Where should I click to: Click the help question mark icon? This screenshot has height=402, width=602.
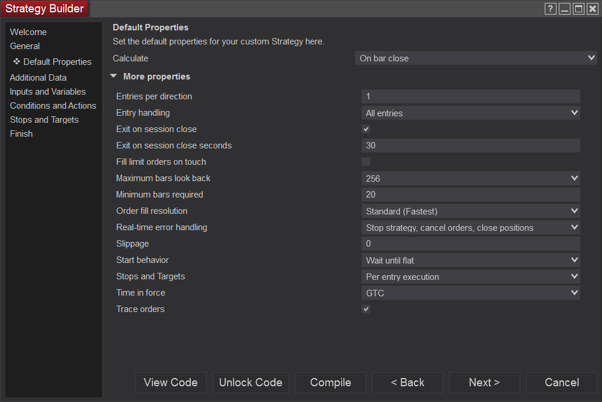click(550, 9)
